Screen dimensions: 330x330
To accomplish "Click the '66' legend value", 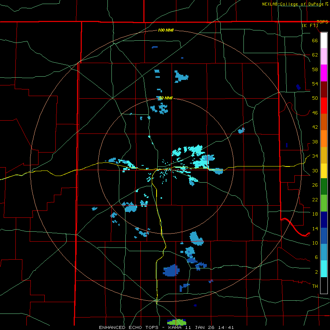I will (x=315, y=40).
